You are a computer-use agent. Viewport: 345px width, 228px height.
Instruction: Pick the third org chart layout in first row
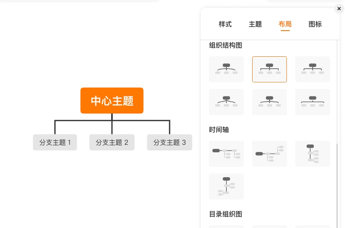313,69
